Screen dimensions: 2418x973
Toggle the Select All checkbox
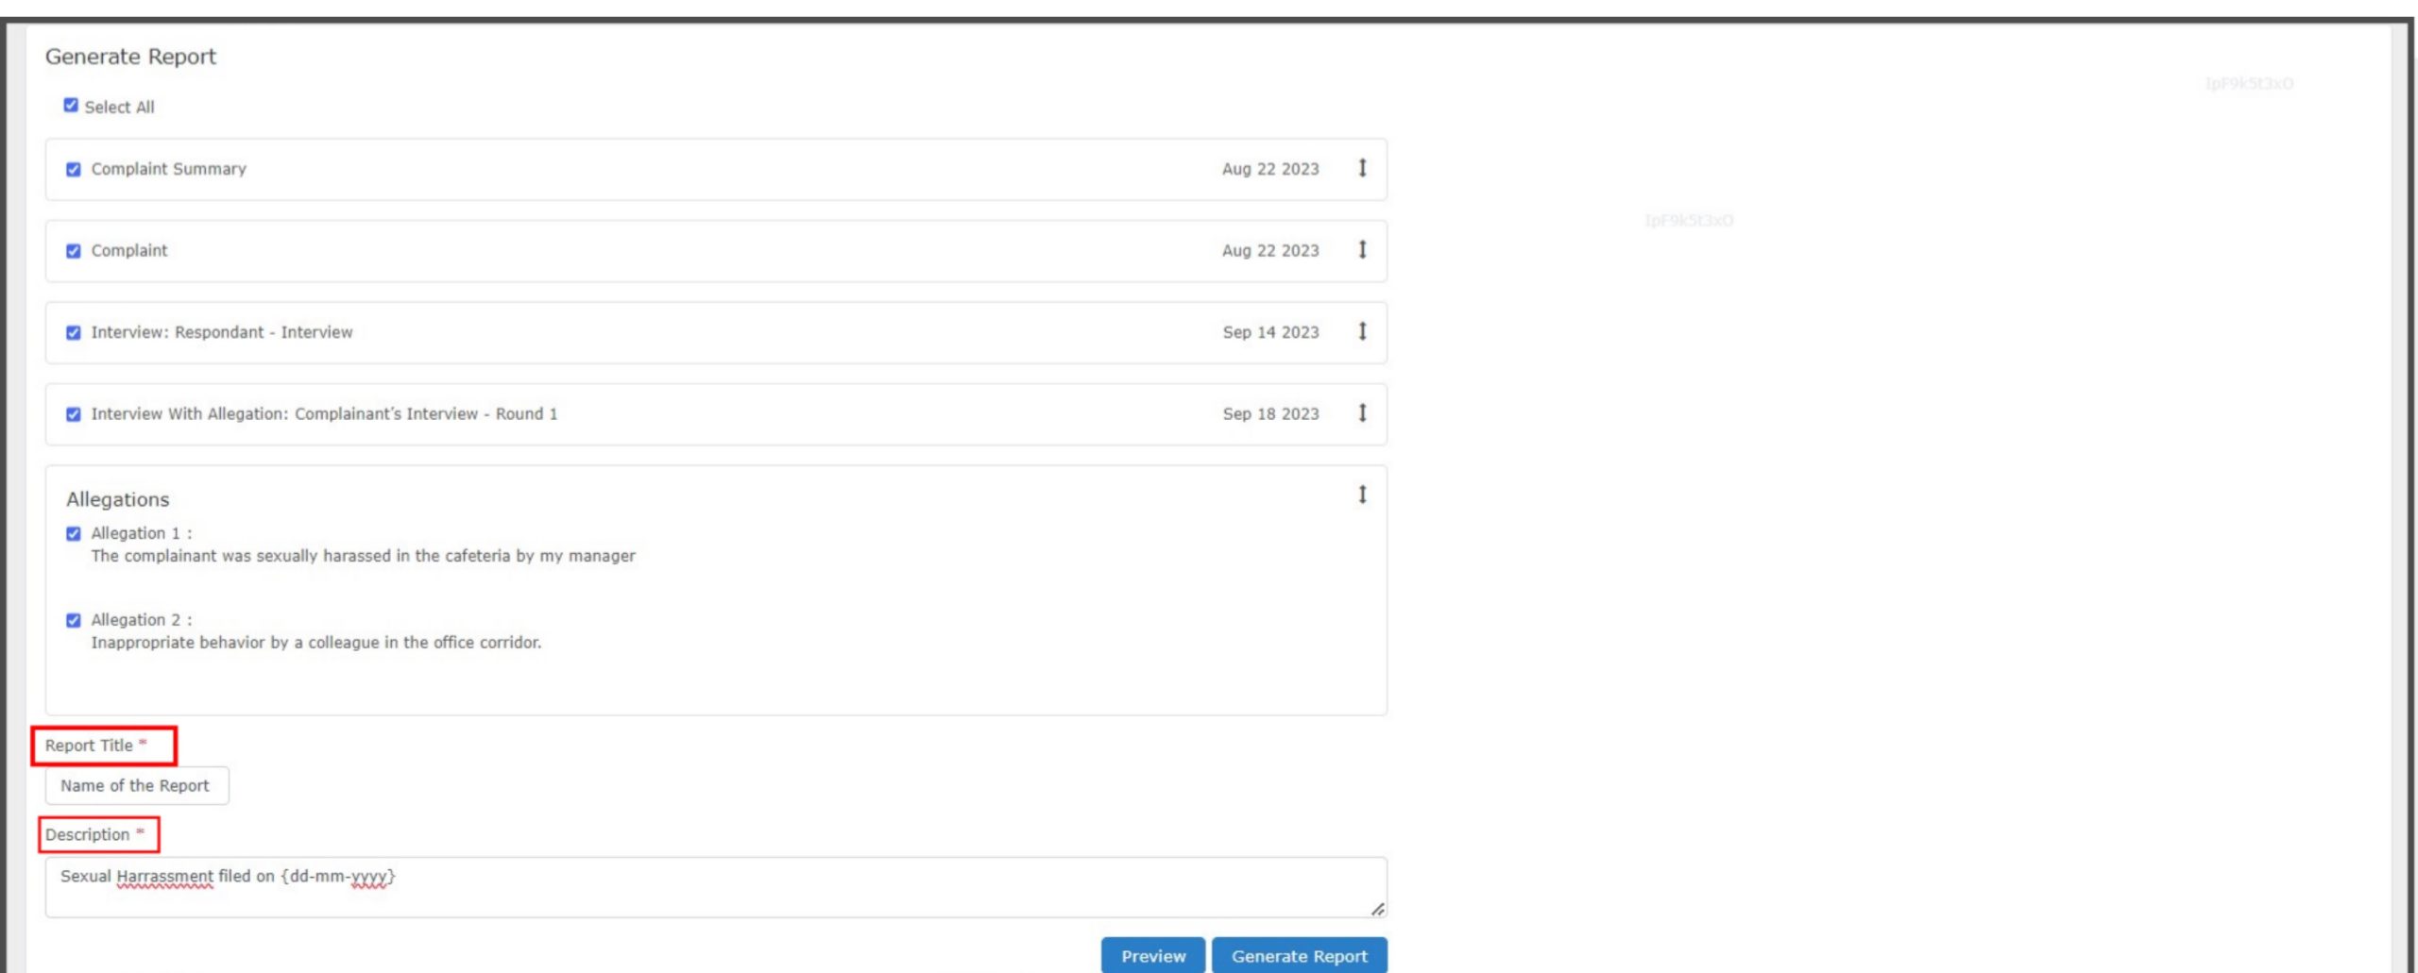[71, 105]
